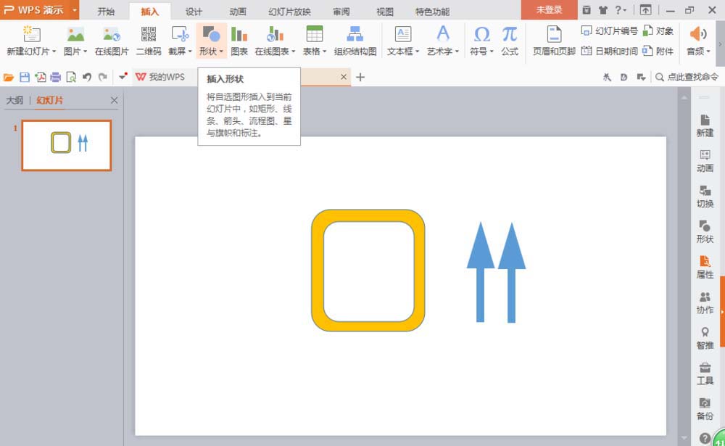The height and width of the screenshot is (446, 725).
Task: Open the 幻灯片放映 menu tab
Action: 289,11
